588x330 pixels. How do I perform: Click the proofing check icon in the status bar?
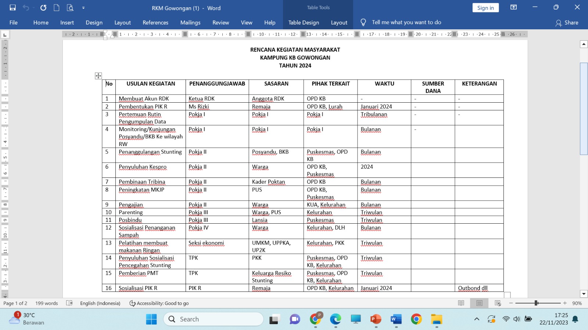tap(69, 303)
